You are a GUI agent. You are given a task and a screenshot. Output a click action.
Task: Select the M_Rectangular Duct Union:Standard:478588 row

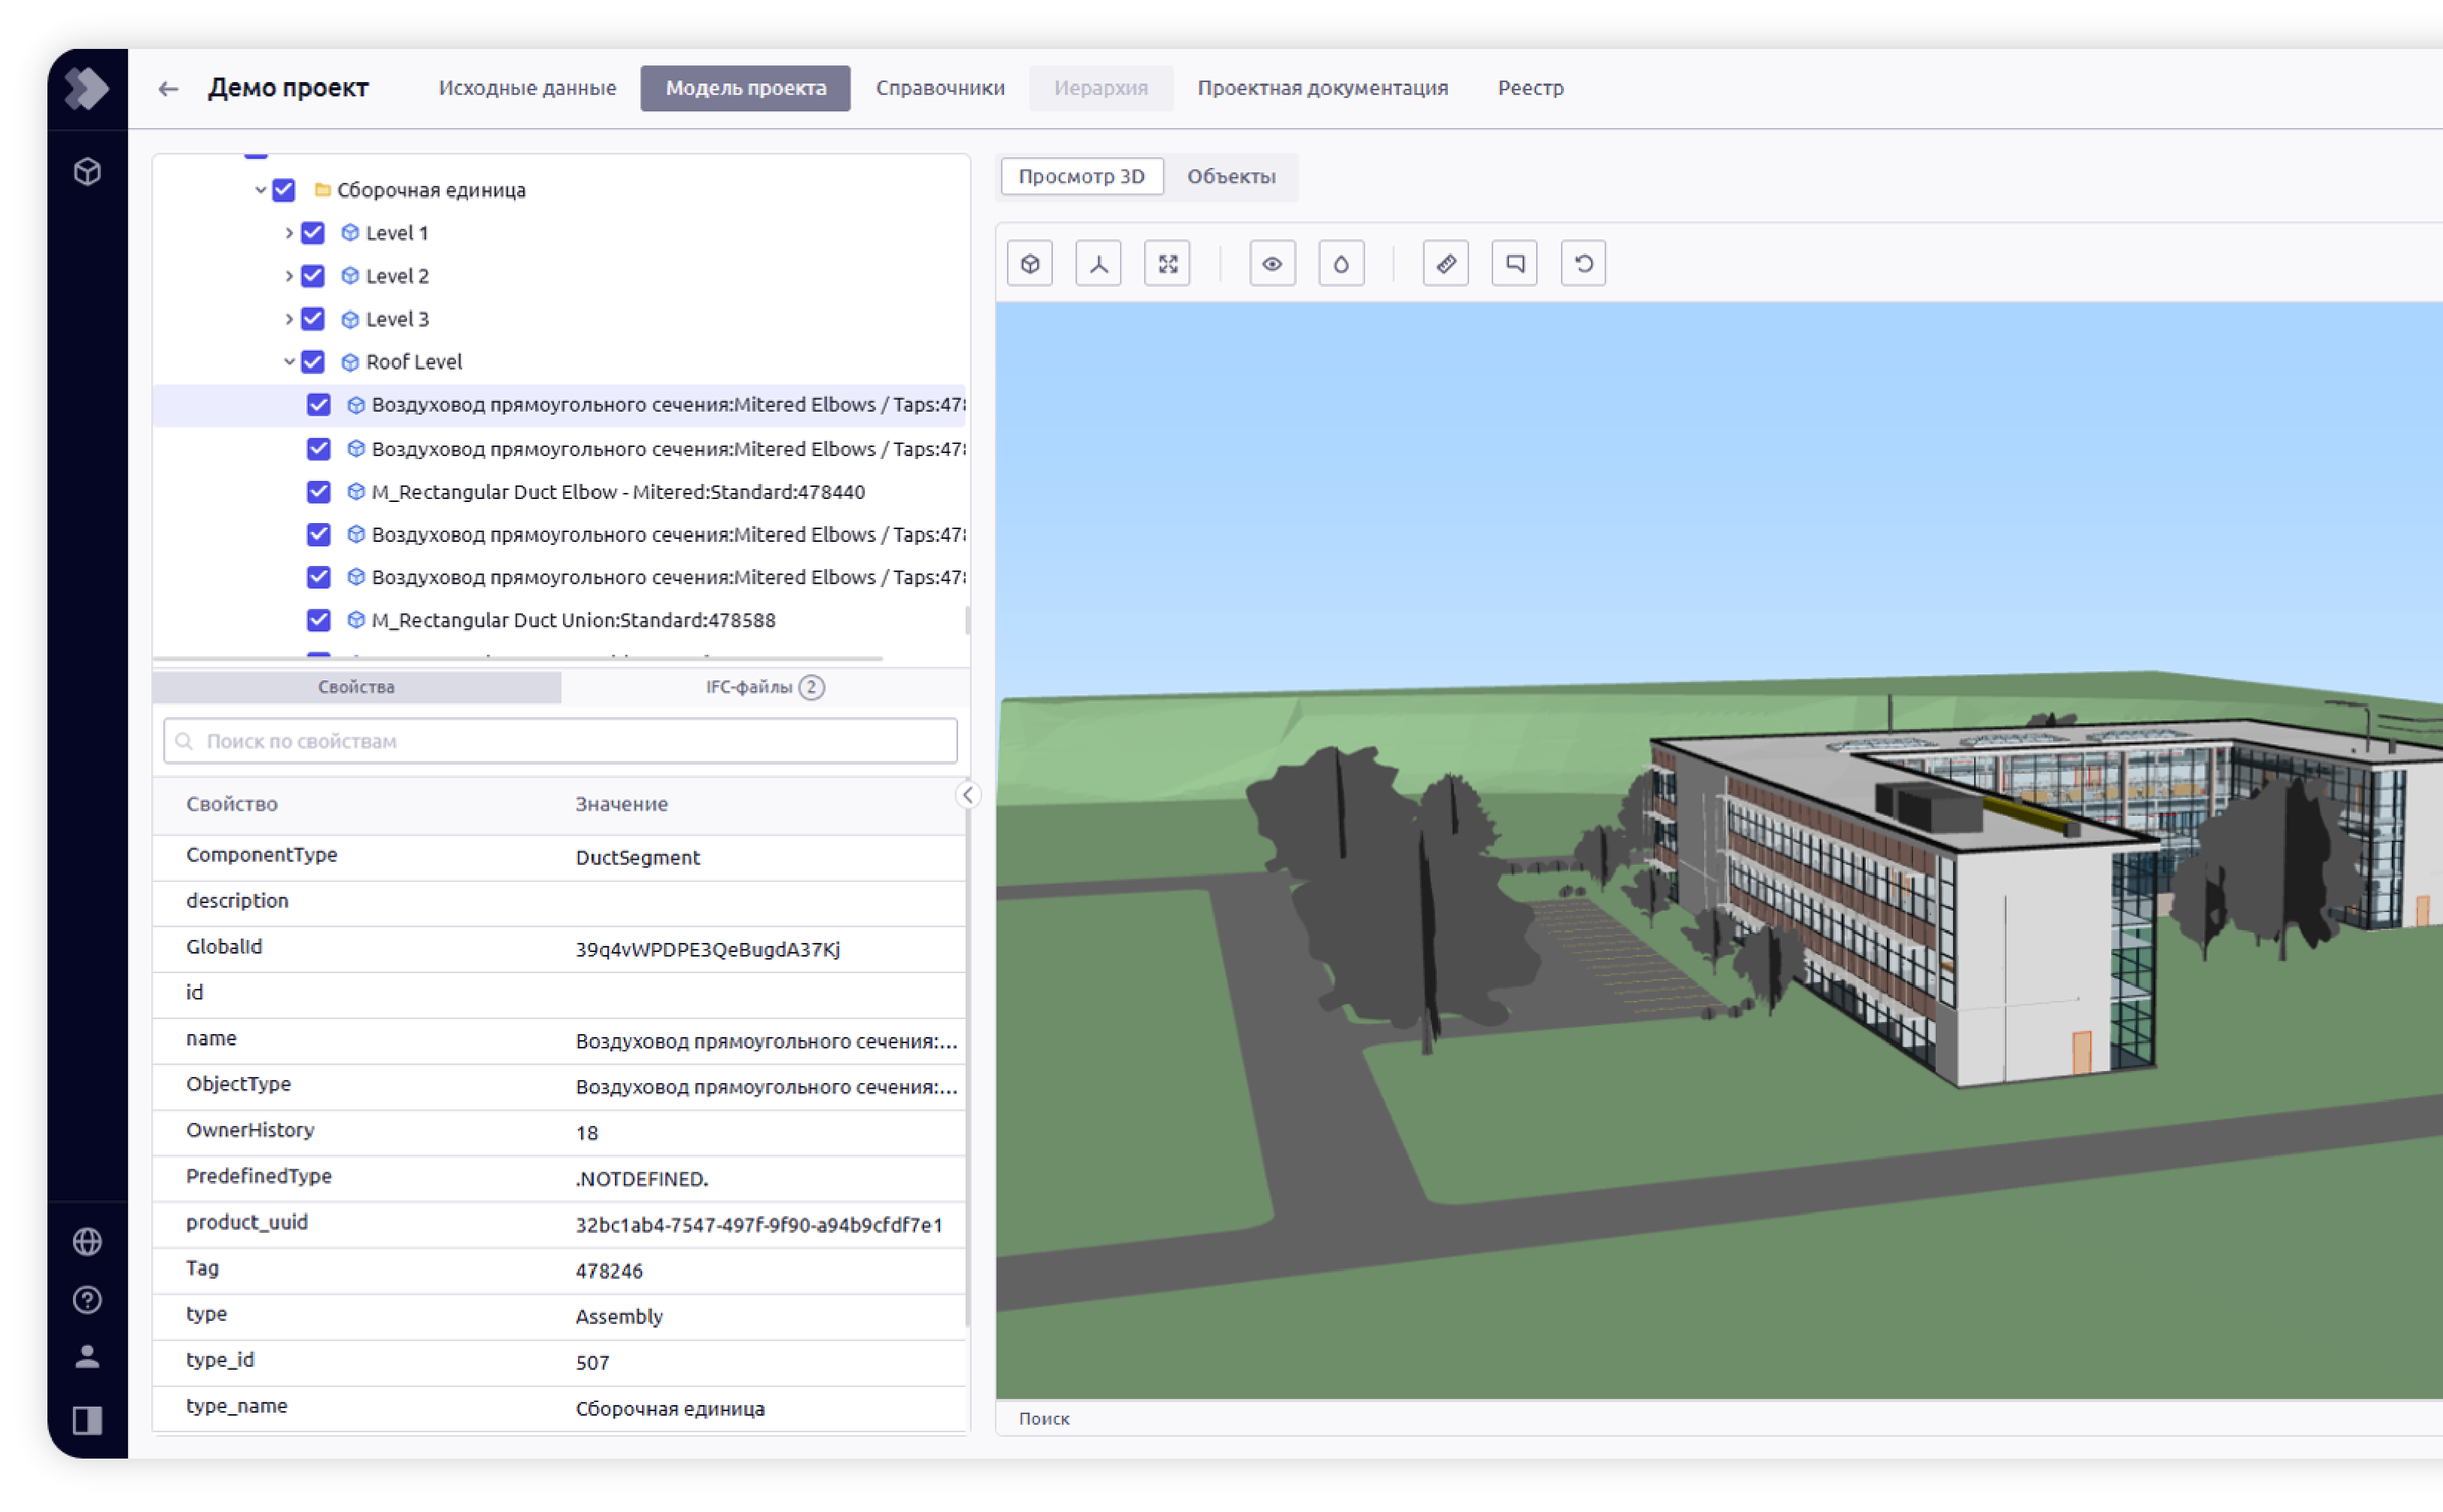point(560,620)
